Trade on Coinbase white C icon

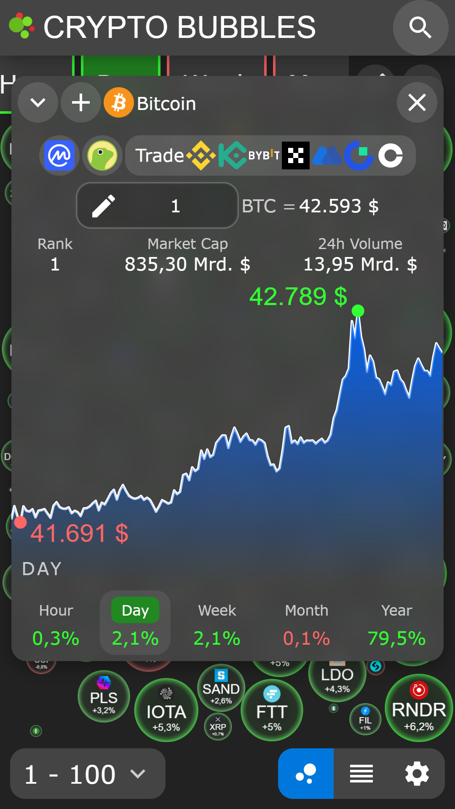(x=391, y=155)
